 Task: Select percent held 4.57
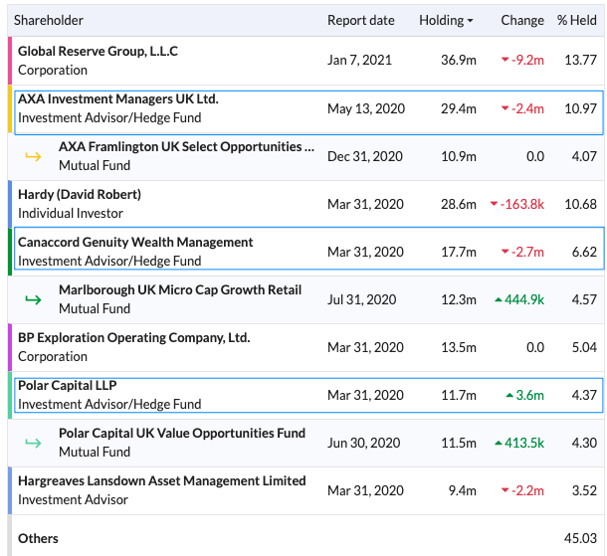[584, 299]
